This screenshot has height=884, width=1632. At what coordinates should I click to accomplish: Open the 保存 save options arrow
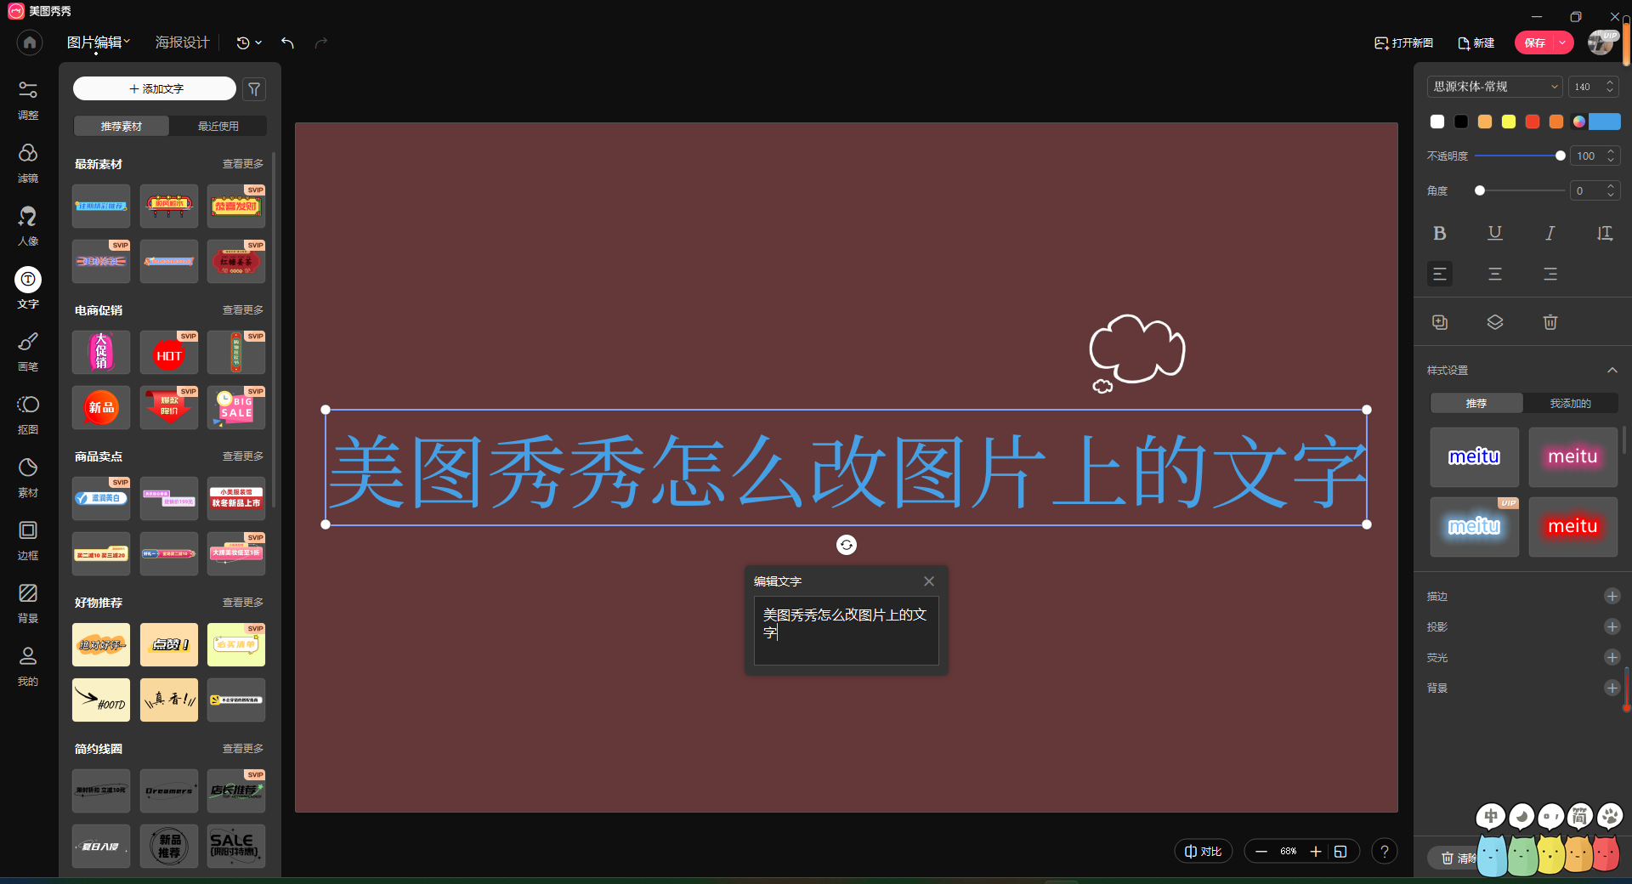coord(1562,42)
